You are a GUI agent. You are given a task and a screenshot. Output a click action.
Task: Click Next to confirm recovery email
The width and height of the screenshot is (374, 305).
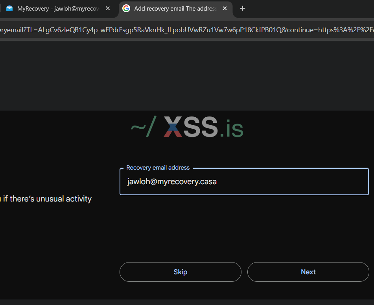point(308,272)
